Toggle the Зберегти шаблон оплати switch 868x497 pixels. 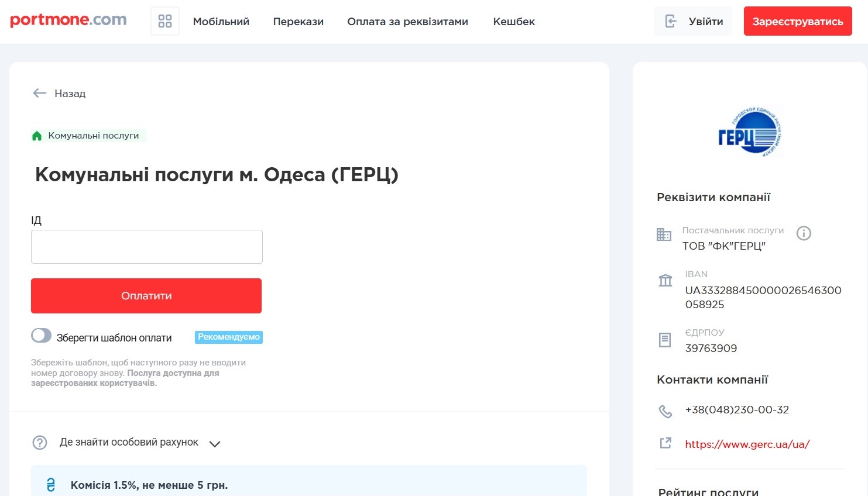pos(42,336)
